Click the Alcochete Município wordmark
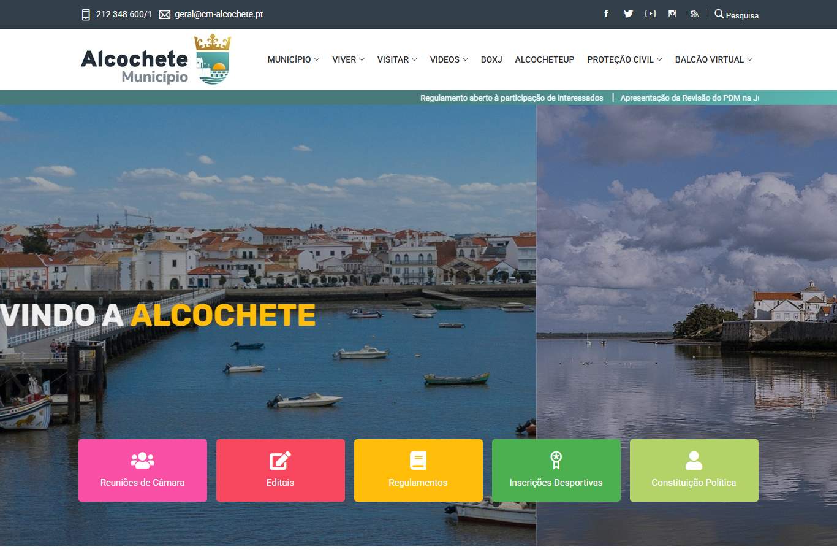The height and width of the screenshot is (552, 837). coord(135,66)
